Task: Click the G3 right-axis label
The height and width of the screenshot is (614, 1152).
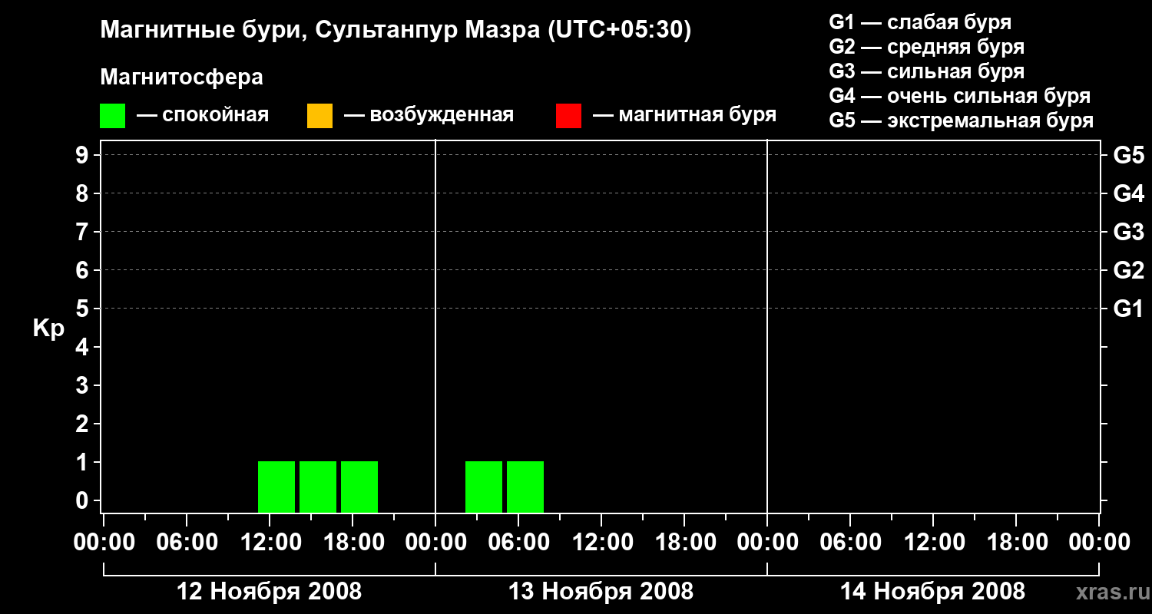Action: tap(1129, 233)
